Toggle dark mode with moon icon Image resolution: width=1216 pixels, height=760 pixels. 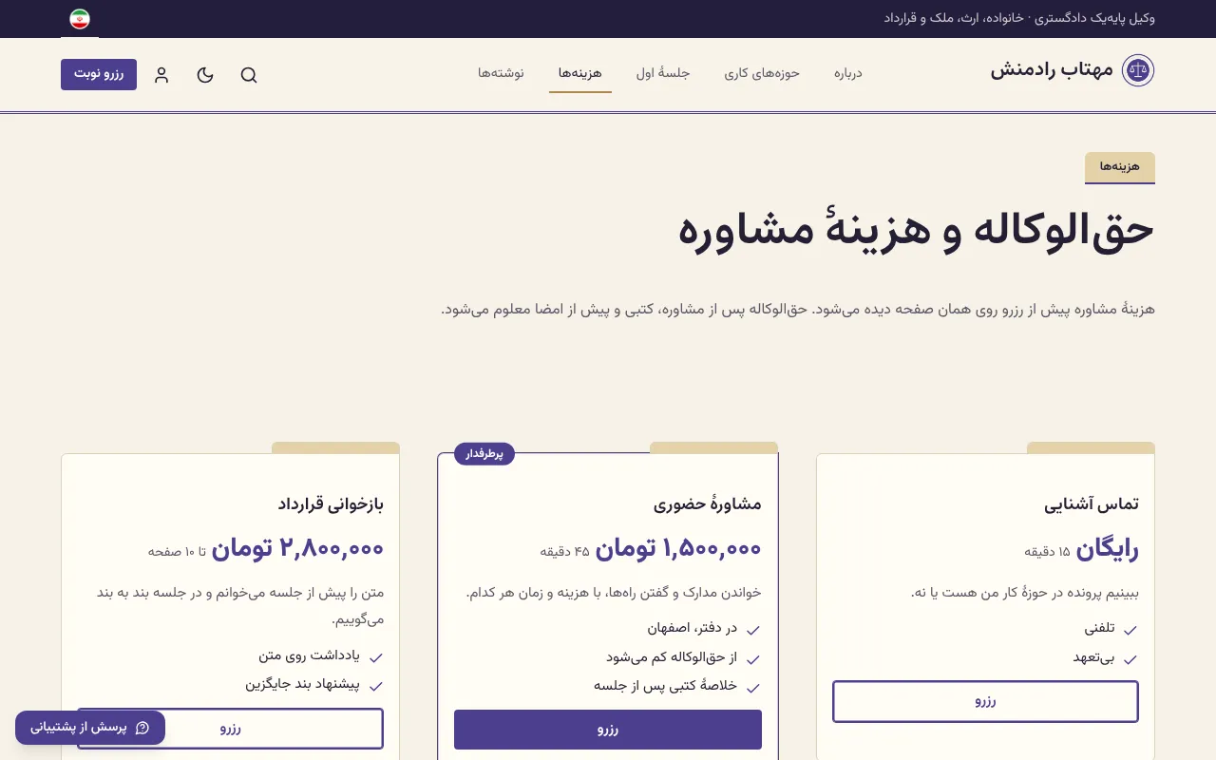[x=205, y=75]
